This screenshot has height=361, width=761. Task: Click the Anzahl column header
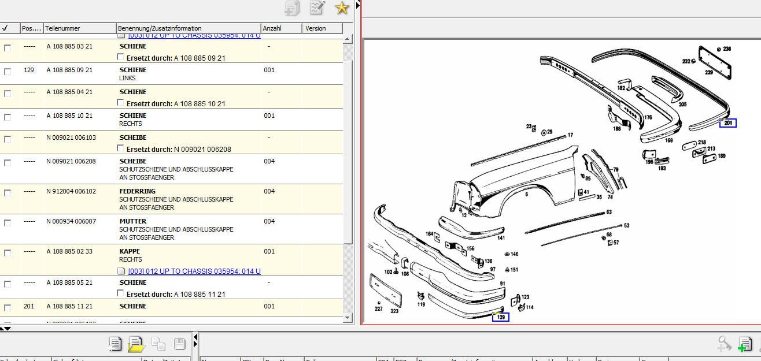click(x=282, y=28)
